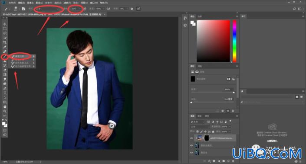Click in the red color picker field

point(213,41)
